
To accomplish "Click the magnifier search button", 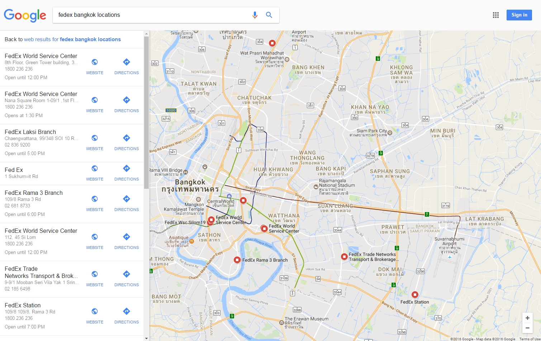I will coord(269,15).
